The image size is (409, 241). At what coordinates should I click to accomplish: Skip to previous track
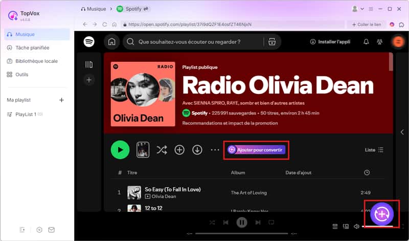point(226,223)
